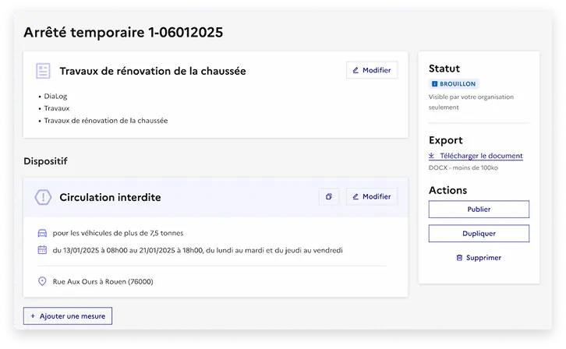Click the Circulation interdite heading

click(110, 197)
